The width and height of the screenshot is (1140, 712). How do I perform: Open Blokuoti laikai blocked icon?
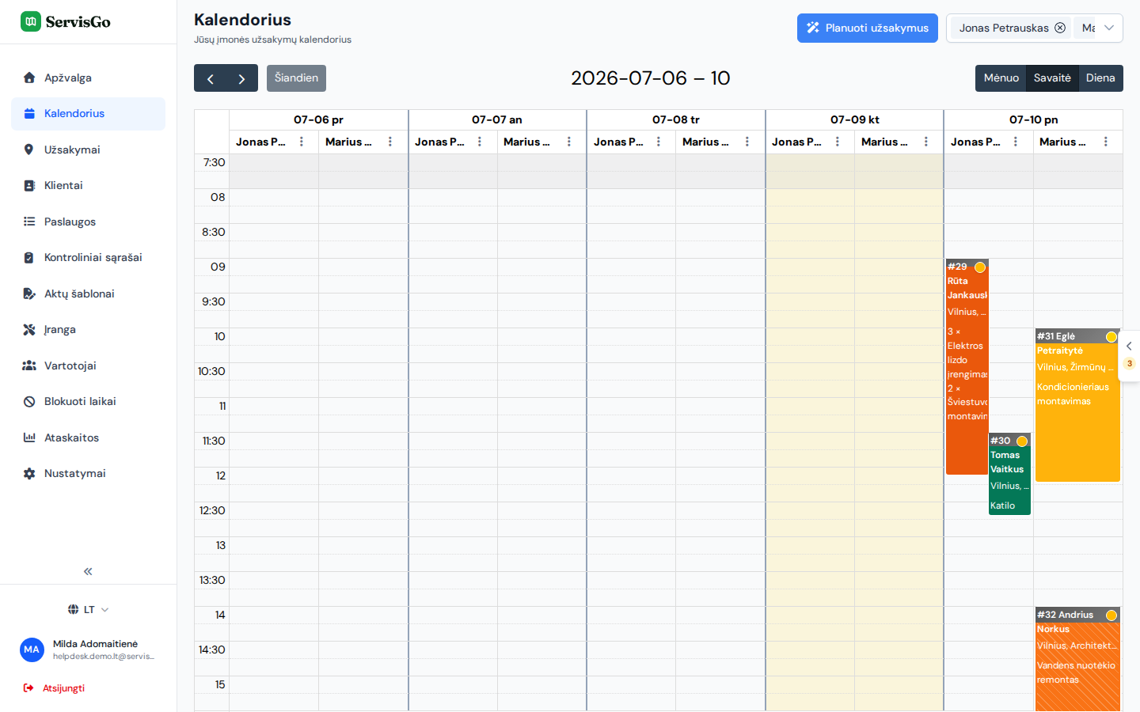coord(29,402)
